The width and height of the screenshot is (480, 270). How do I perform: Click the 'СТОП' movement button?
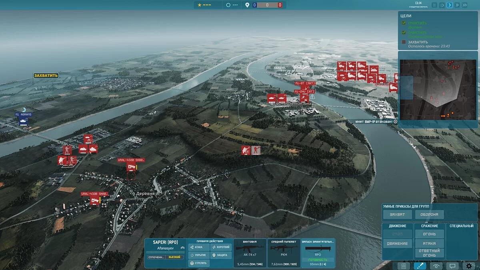(398, 234)
